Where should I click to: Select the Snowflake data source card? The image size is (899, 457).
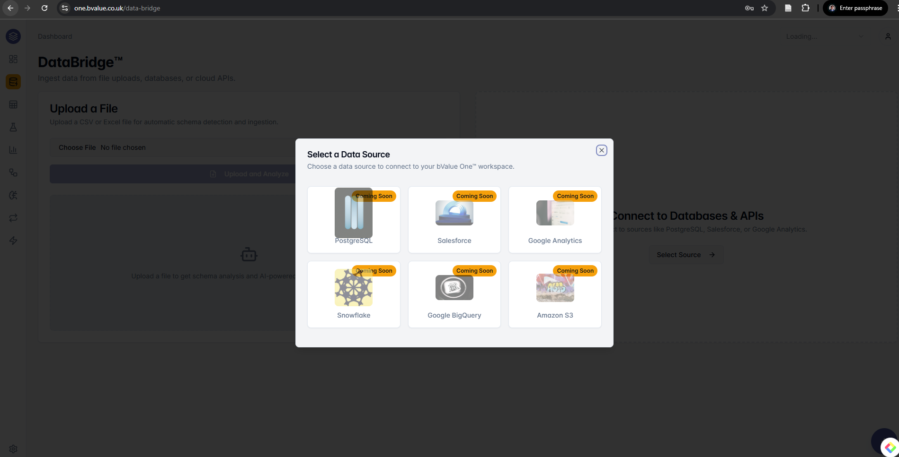pyautogui.click(x=353, y=294)
